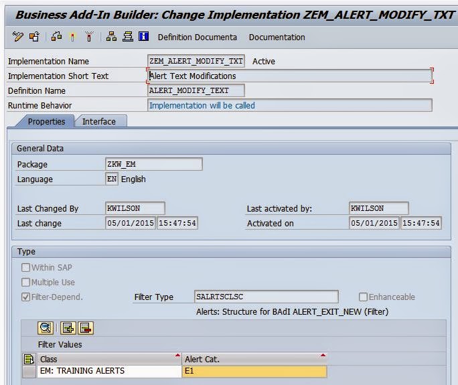The width and height of the screenshot is (458, 385).
Task: Click the Active status text
Action: coord(264,62)
